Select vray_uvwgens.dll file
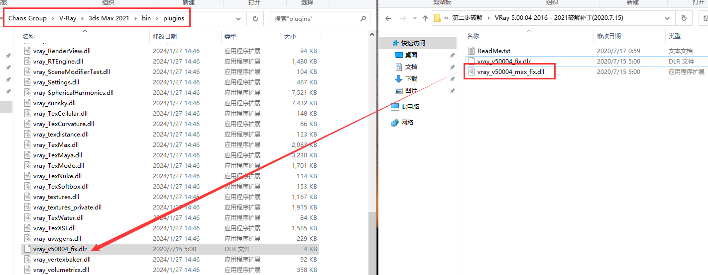The width and height of the screenshot is (708, 275). [x=170, y=238]
